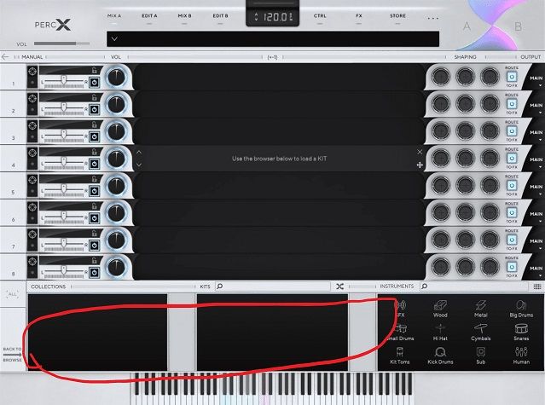Screen dimensions: 545x405
Task: Open the Metal instrument category
Action: point(481,309)
